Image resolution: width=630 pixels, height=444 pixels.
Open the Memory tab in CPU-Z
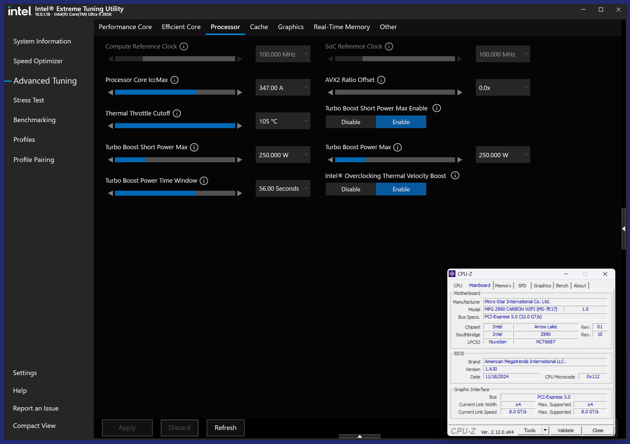pos(503,285)
